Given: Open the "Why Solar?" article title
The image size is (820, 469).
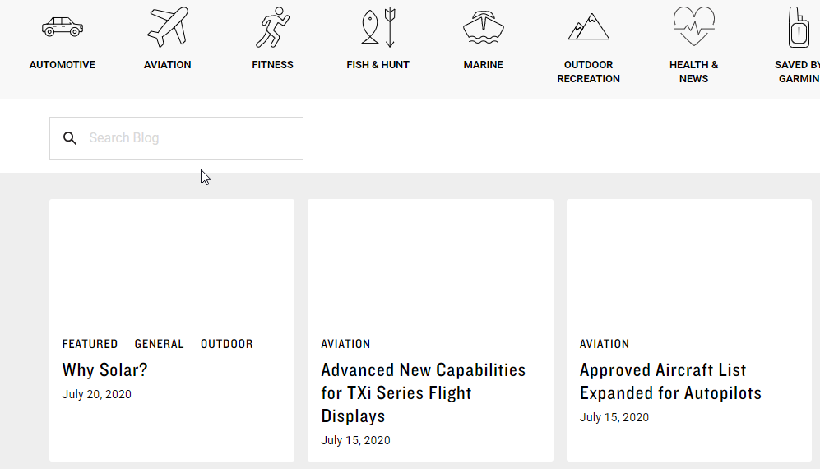Looking at the screenshot, I should pos(105,370).
